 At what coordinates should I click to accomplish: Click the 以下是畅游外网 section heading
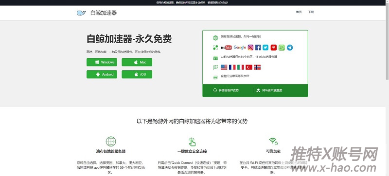[192, 121]
